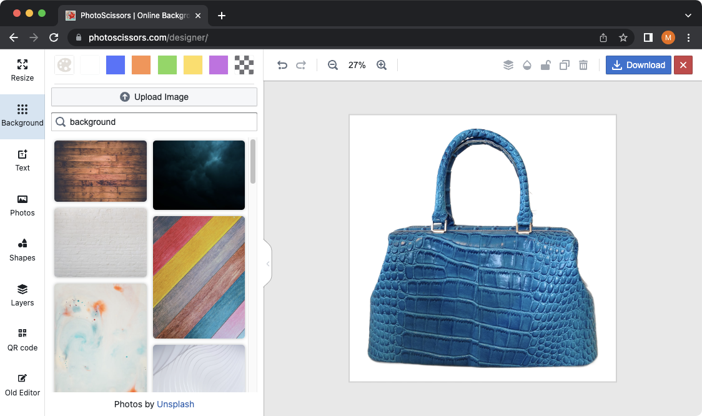Image resolution: width=702 pixels, height=416 pixels.
Task: Click inside the background search field
Action: [154, 121]
